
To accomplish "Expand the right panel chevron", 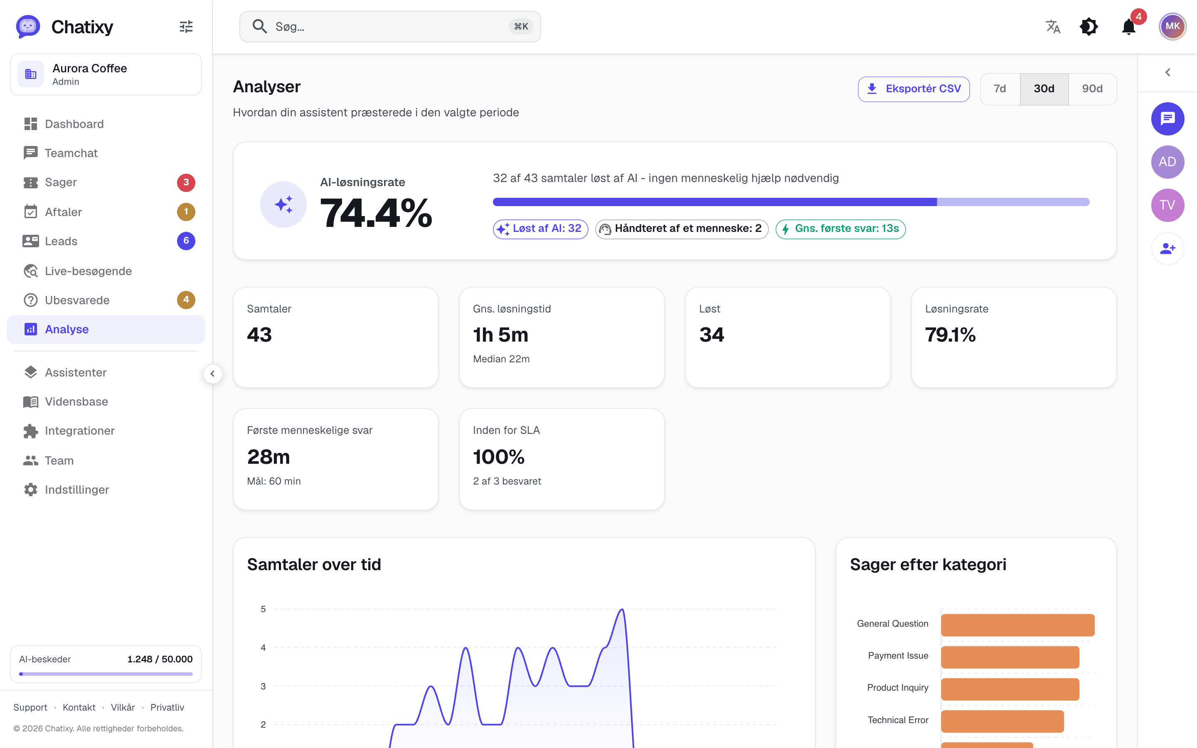I will (1167, 73).
